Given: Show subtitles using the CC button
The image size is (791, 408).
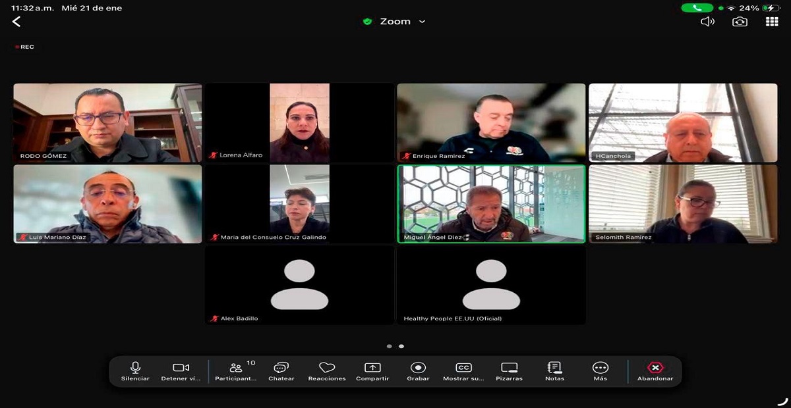Looking at the screenshot, I should point(463,371).
